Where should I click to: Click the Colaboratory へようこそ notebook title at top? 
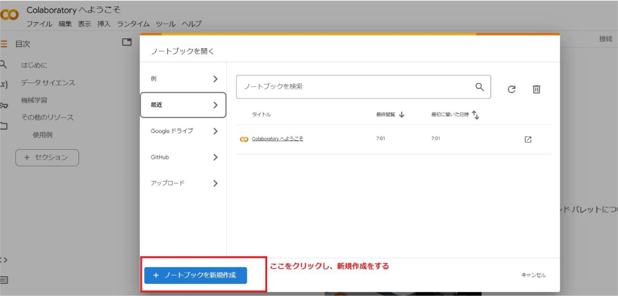click(x=73, y=10)
